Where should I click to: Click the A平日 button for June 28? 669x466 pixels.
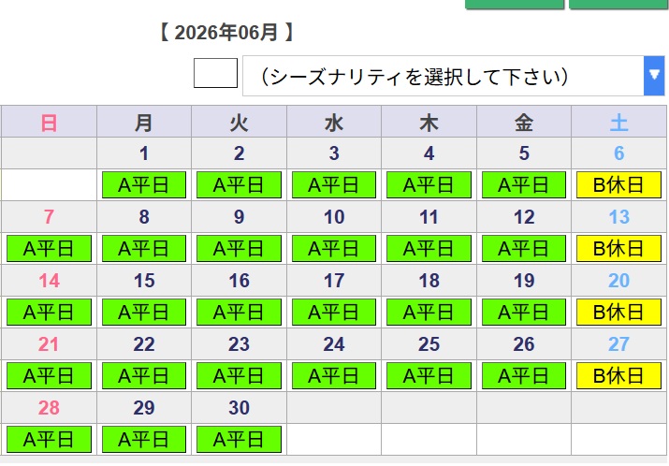click(49, 439)
